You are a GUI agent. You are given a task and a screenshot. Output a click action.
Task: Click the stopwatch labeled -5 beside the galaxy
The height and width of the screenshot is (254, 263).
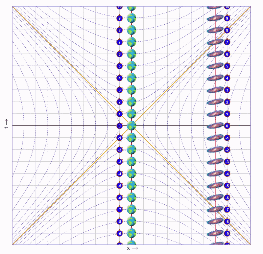click(x=227, y=185)
